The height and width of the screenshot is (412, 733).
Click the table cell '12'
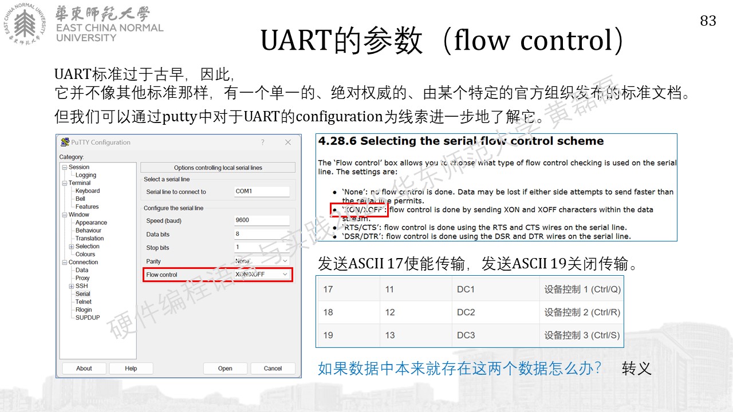click(390, 312)
